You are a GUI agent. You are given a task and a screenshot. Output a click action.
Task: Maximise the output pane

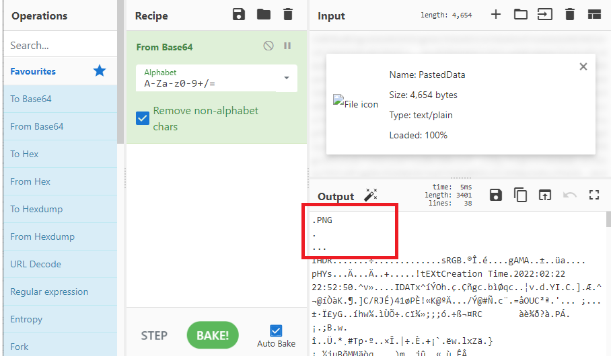[x=594, y=195]
